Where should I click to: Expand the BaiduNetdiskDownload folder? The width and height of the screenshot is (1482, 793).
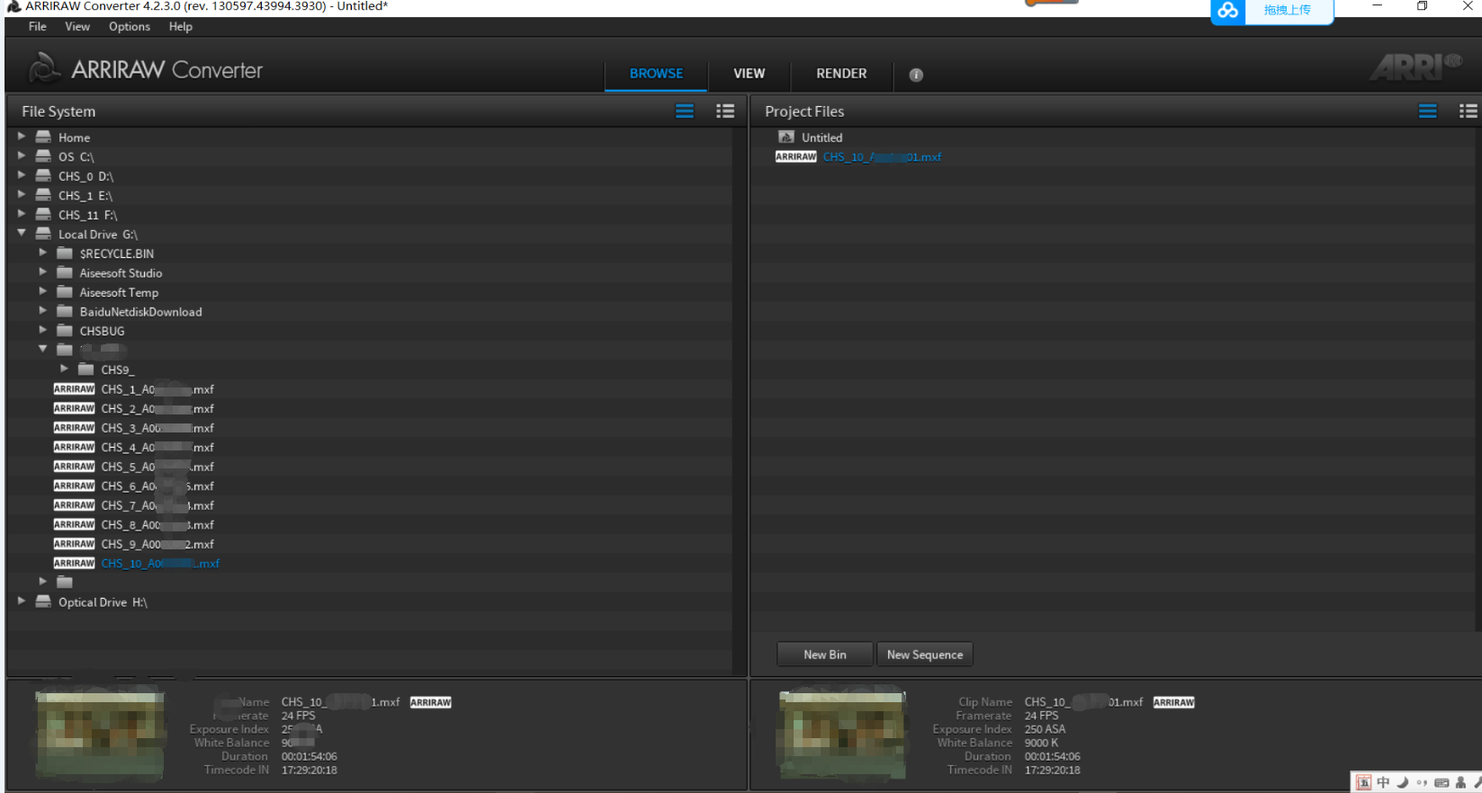click(43, 310)
